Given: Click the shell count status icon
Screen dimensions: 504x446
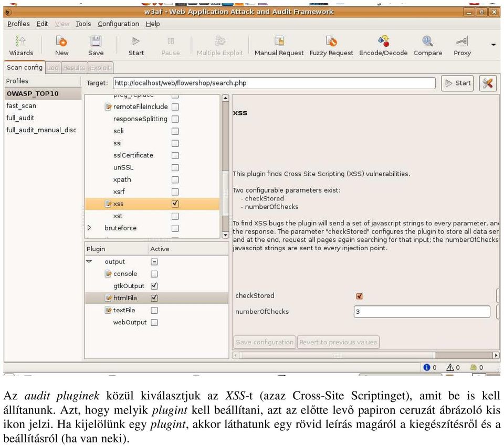Looking at the screenshot, I should coord(473,367).
